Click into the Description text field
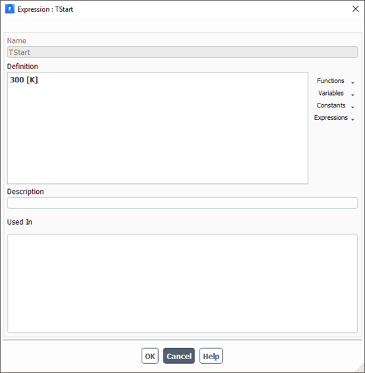 182,203
